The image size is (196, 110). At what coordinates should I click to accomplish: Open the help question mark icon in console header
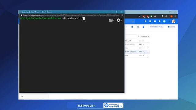tap(160, 21)
